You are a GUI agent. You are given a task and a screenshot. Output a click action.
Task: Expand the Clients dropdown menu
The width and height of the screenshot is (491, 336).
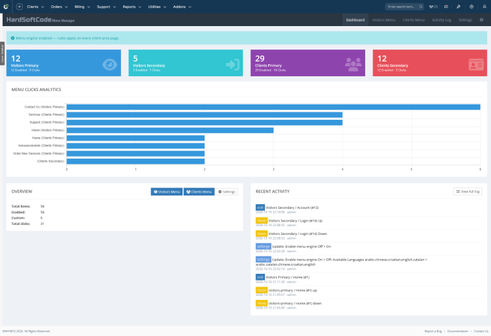tap(35, 7)
